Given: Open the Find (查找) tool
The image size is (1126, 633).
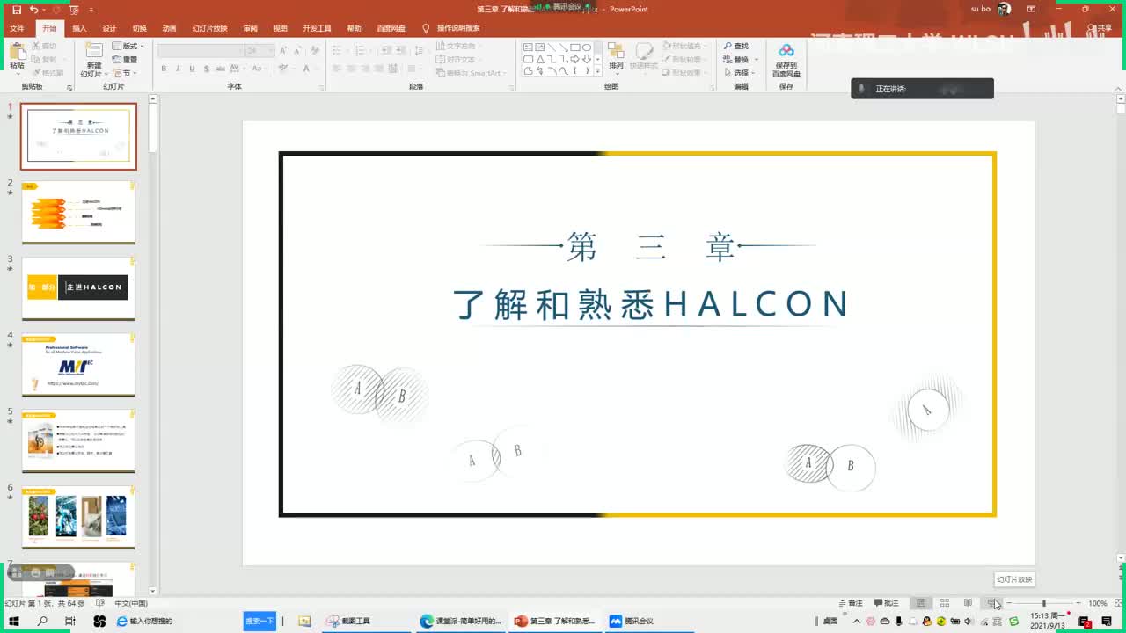Looking at the screenshot, I should tap(736, 46).
